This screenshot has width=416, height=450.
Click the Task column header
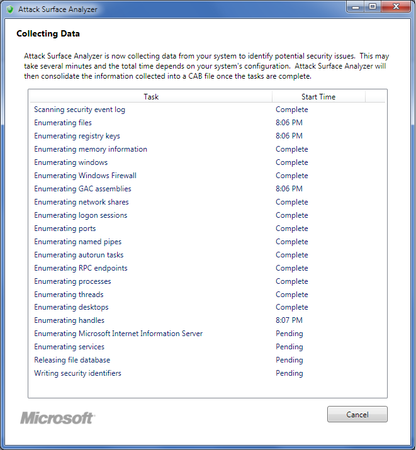[x=151, y=97]
